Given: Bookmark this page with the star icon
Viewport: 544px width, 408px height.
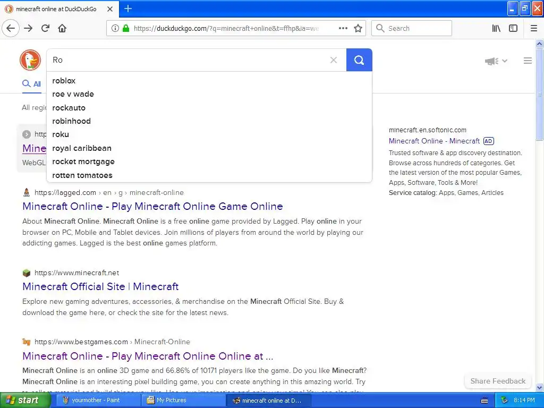Looking at the screenshot, I should pos(358,28).
